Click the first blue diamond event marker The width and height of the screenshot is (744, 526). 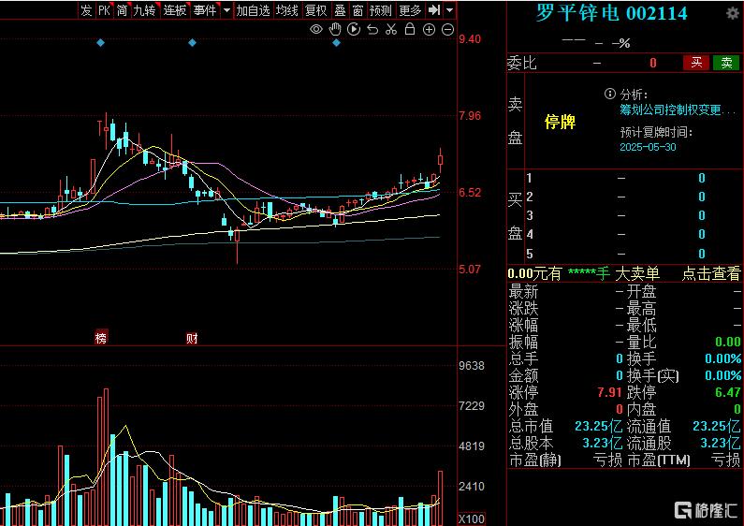pos(100,43)
